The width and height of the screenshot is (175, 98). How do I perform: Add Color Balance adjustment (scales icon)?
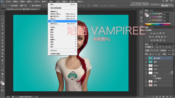(153, 37)
